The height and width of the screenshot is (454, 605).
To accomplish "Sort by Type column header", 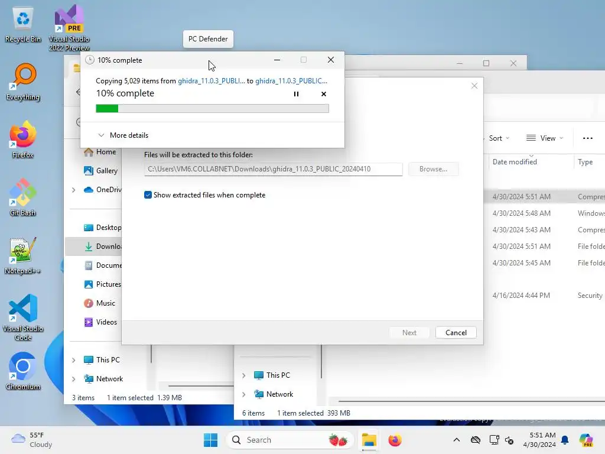I will tap(585, 162).
